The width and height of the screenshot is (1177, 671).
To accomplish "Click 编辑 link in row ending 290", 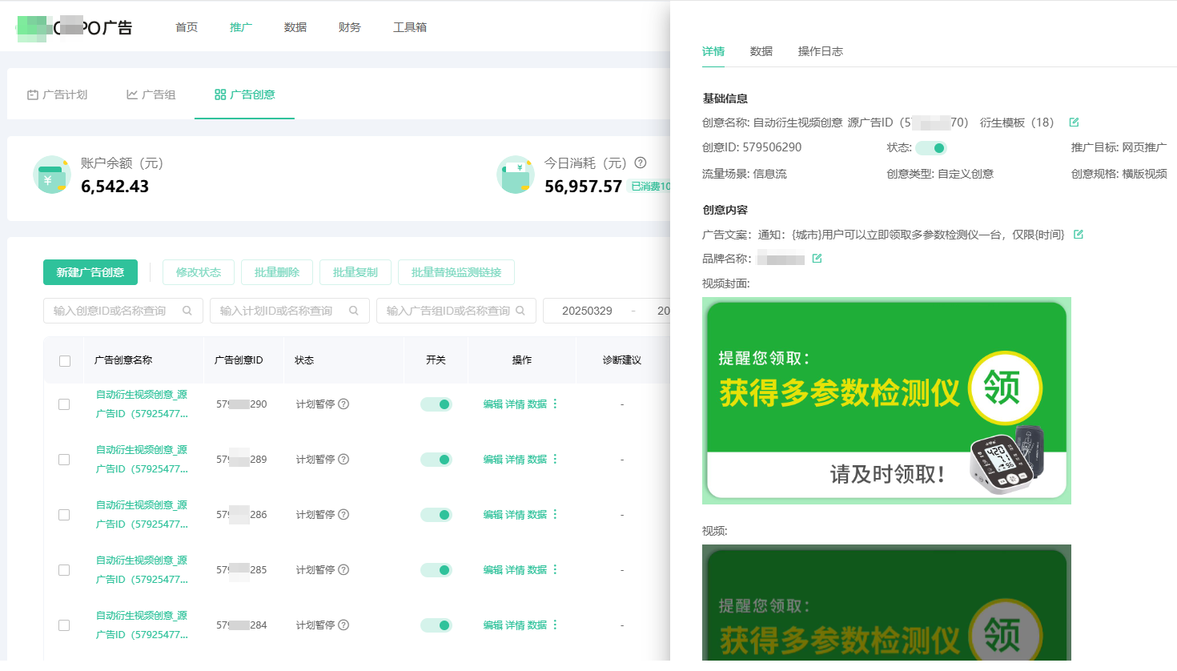I will [492, 404].
